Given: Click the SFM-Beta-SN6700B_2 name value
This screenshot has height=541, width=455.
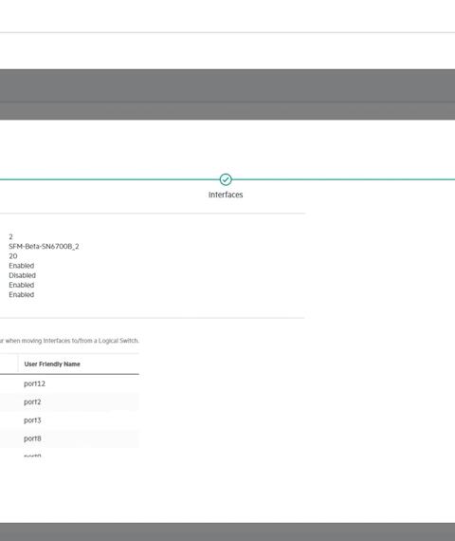Looking at the screenshot, I should tap(44, 247).
